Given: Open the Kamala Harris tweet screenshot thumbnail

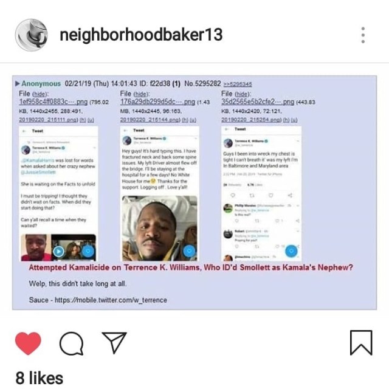Looking at the screenshot, I should pos(58,193).
